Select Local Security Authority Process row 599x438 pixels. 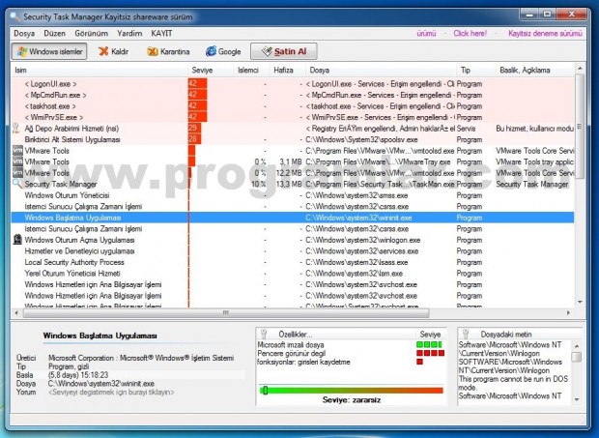293,262
